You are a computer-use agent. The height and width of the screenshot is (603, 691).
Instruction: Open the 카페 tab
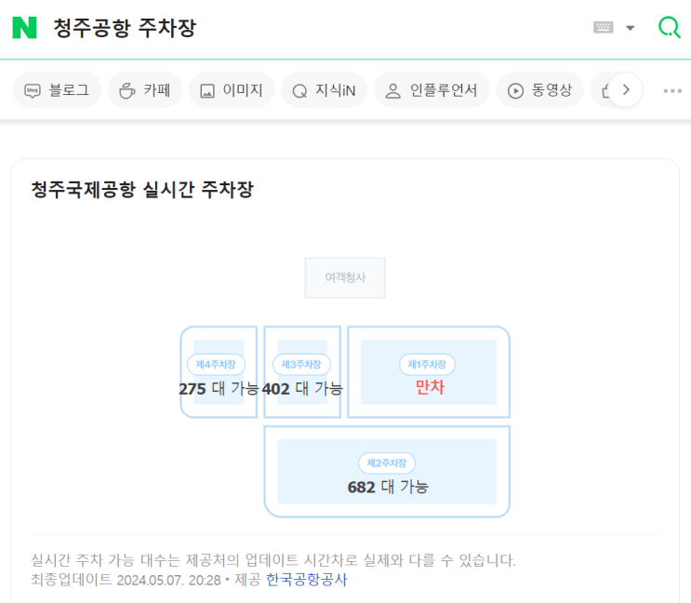coord(145,90)
